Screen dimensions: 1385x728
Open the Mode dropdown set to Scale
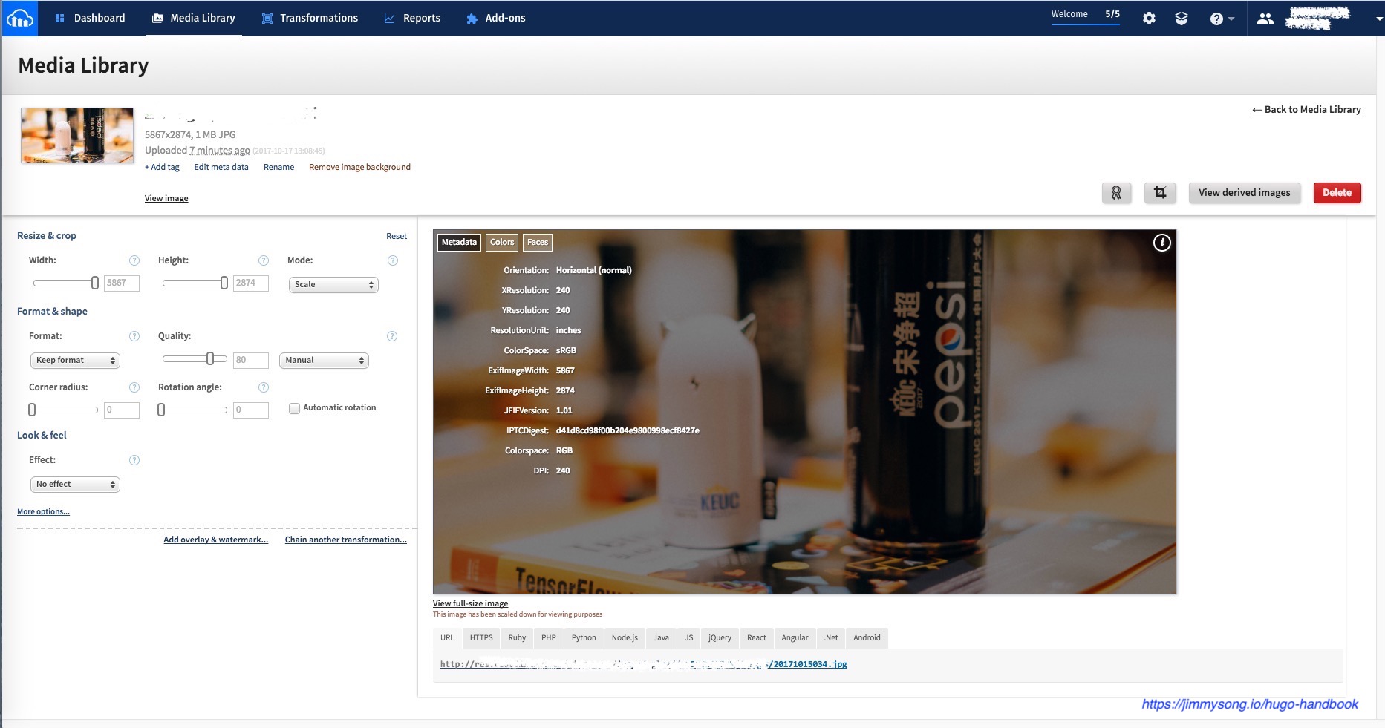pyautogui.click(x=333, y=285)
